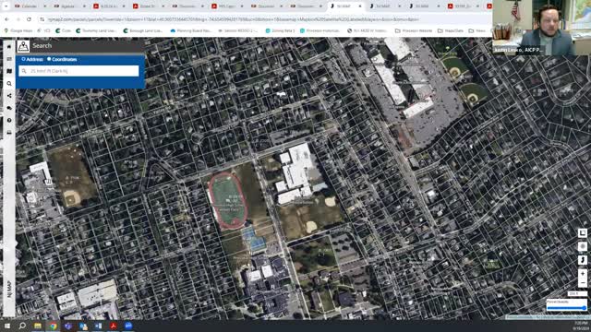The width and height of the screenshot is (591, 332).
Task: Open the Help icon in left sidebar
Action: click(x=9, y=120)
